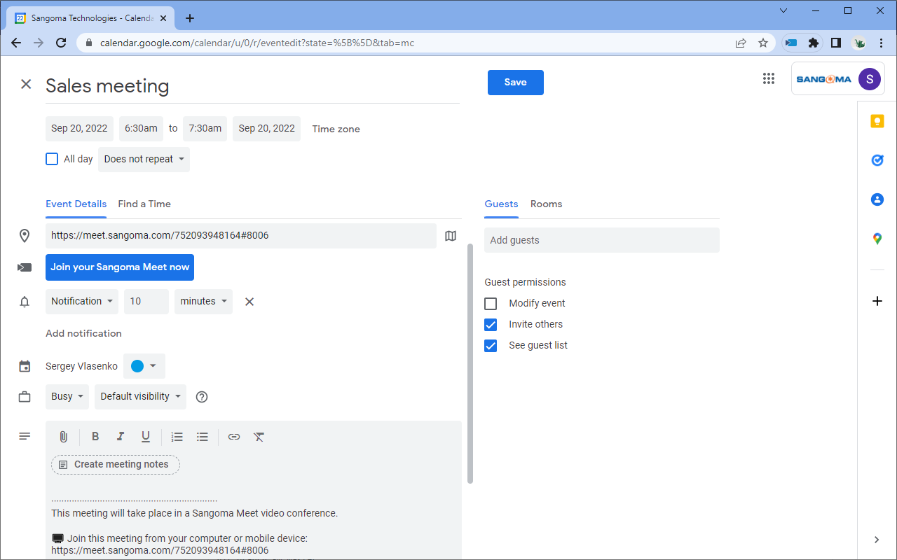
Task: Toggle italic formatting in description
Action: pos(121,437)
